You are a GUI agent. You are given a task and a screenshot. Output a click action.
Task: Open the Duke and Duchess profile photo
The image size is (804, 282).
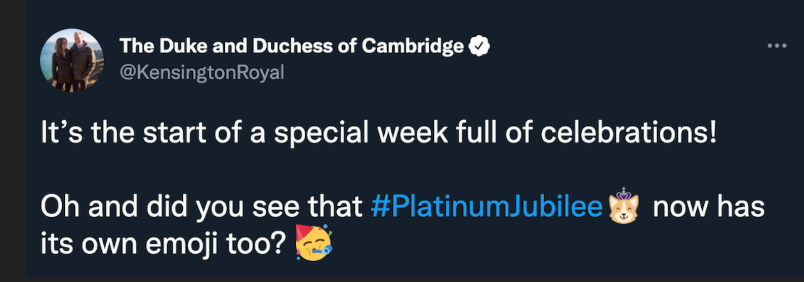(72, 60)
